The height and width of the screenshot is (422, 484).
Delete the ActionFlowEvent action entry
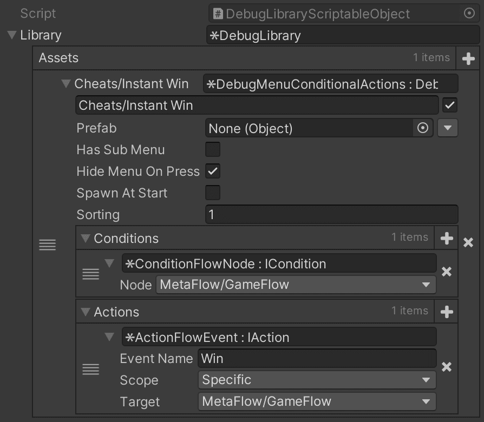click(x=446, y=367)
